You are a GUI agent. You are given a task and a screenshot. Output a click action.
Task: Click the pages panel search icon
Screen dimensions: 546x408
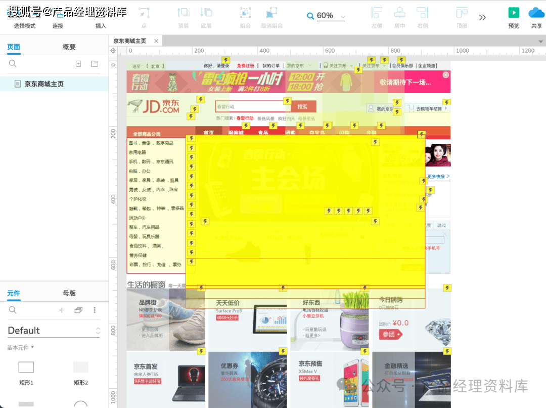13,63
